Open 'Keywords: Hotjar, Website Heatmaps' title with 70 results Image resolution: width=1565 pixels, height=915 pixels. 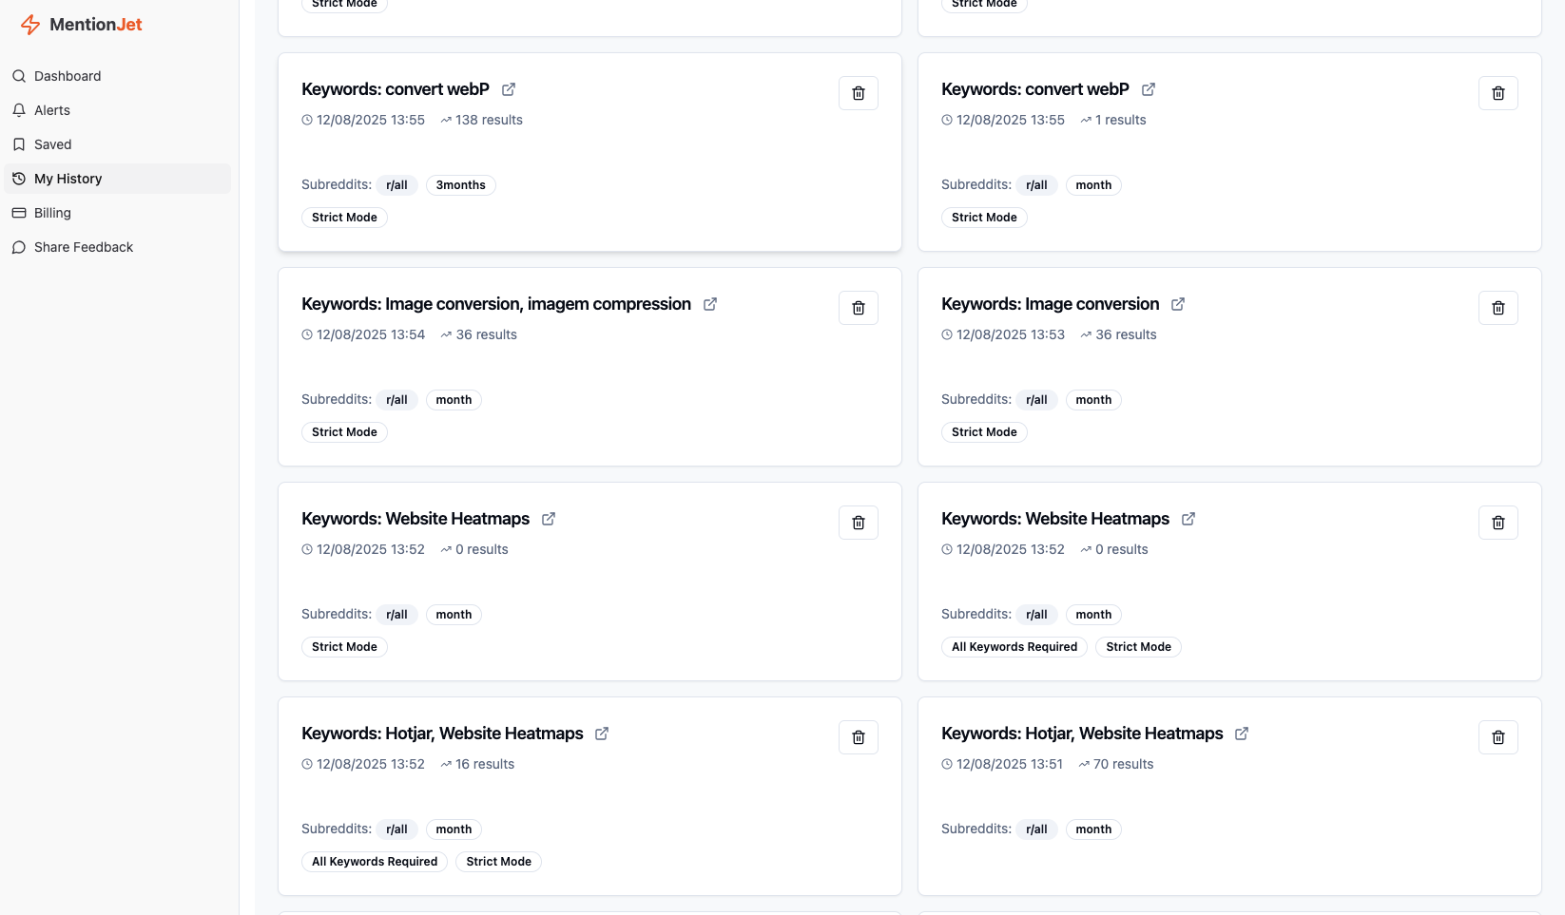point(1082,734)
